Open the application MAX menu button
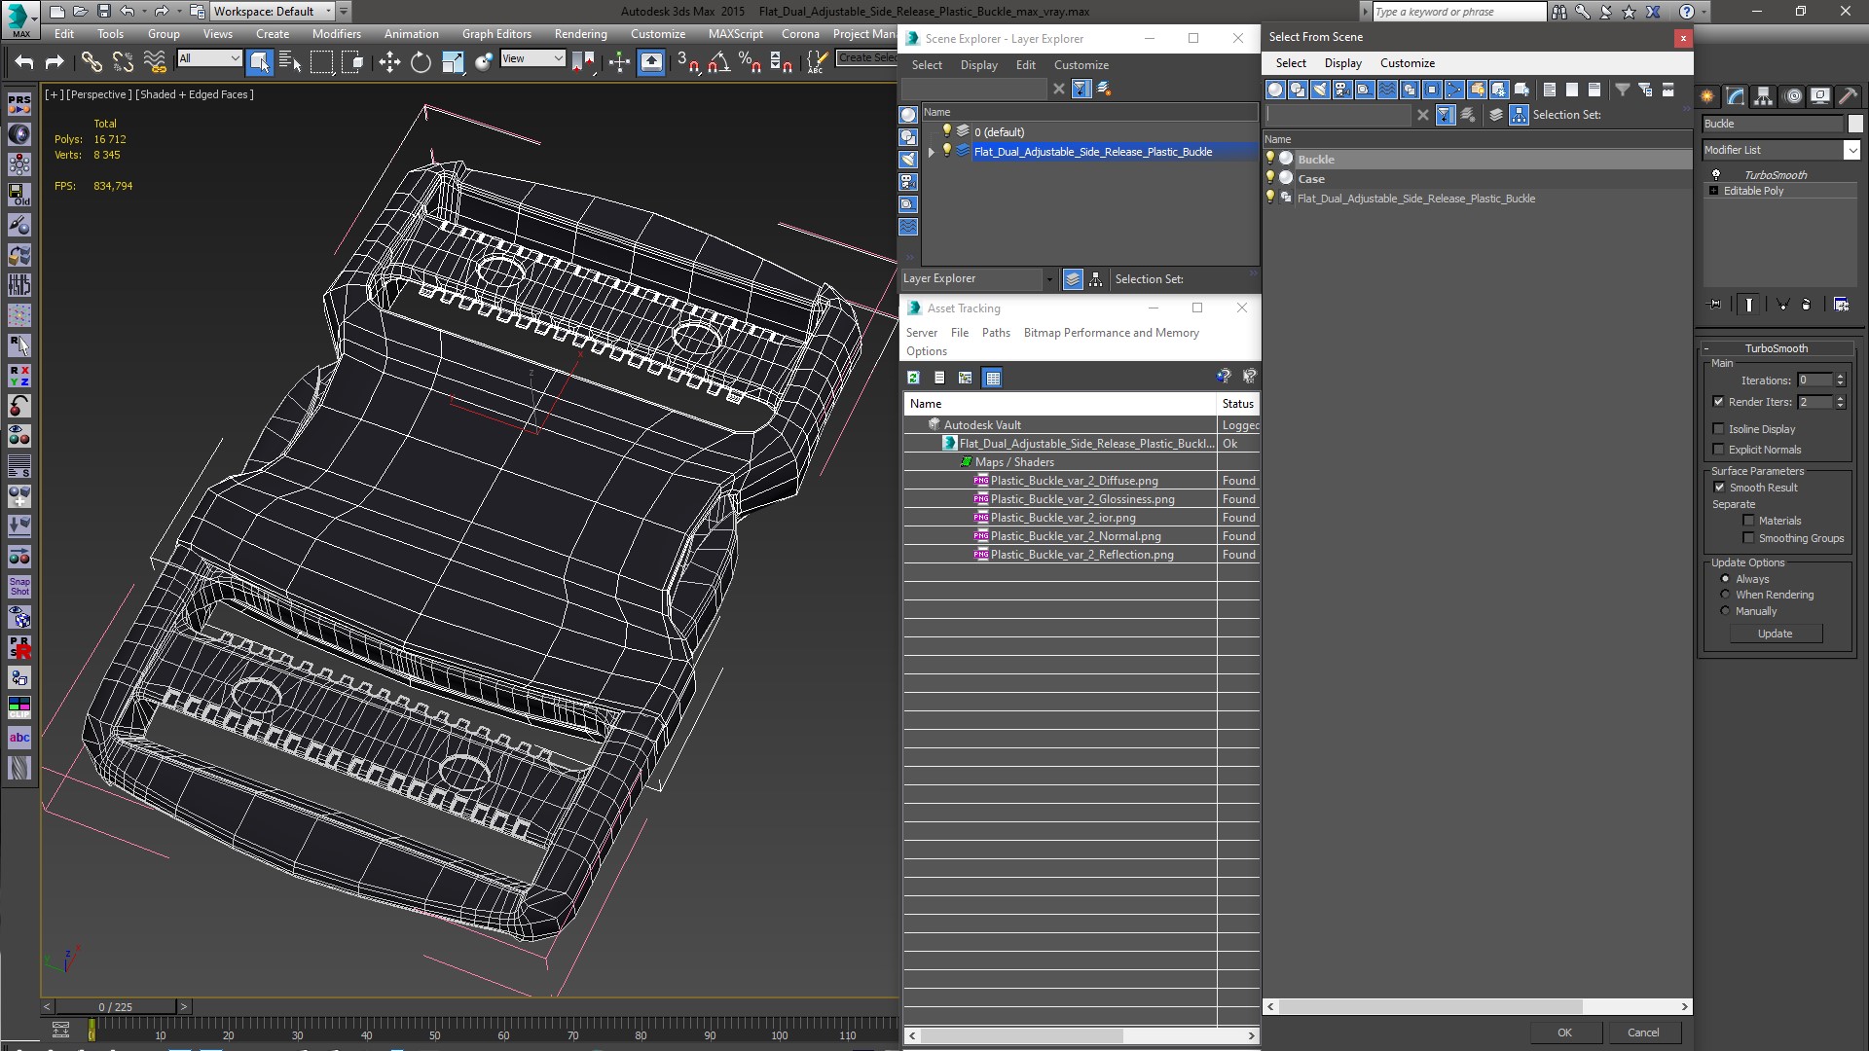This screenshot has width=1869, height=1051. (x=20, y=18)
